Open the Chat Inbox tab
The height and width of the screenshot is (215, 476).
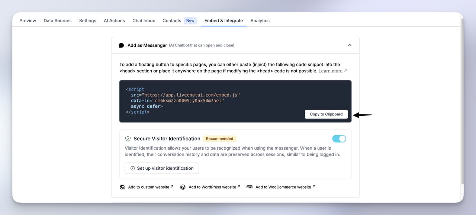tap(144, 20)
